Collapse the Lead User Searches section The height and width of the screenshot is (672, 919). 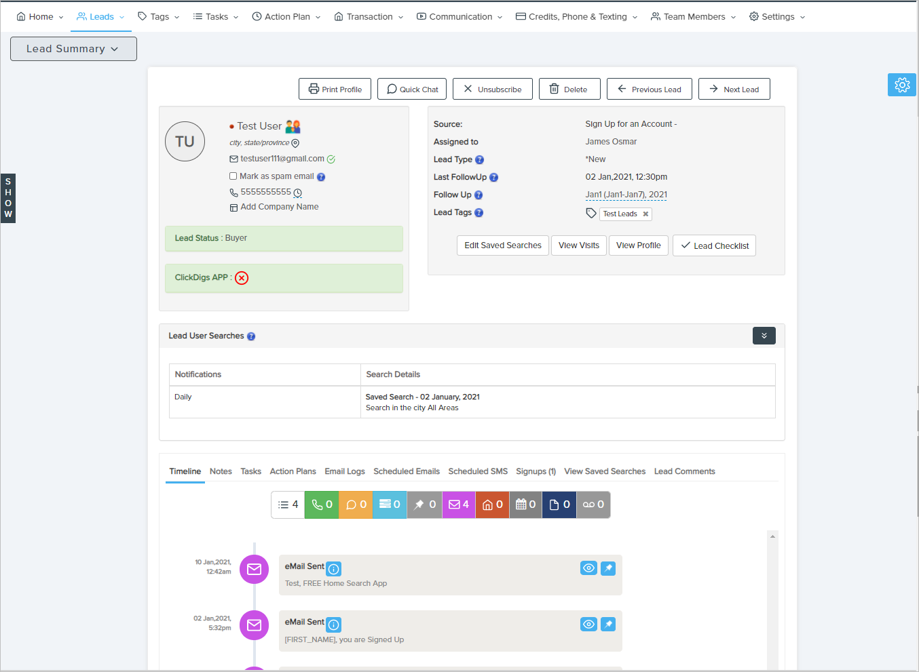764,336
